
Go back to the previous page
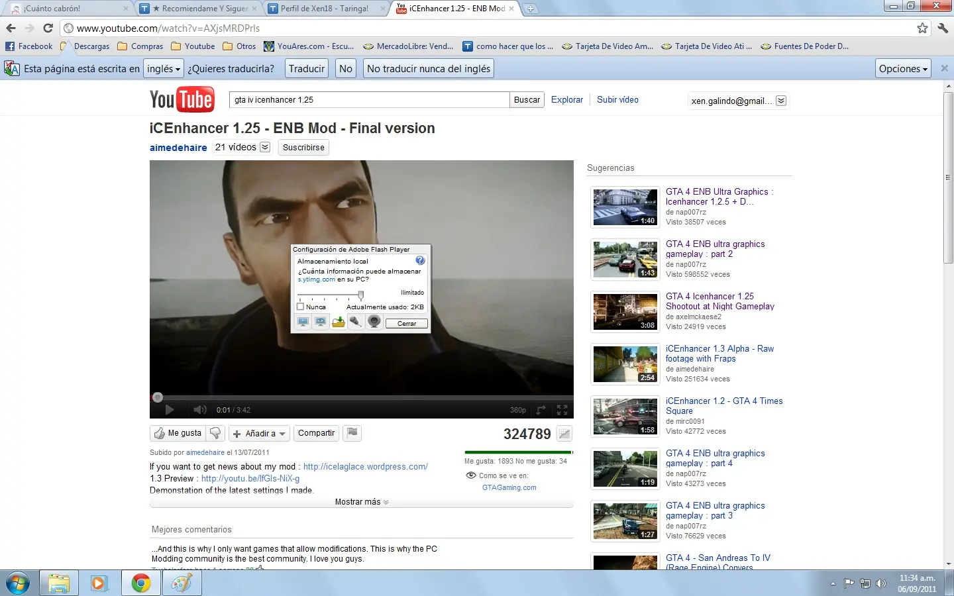pyautogui.click(x=11, y=28)
